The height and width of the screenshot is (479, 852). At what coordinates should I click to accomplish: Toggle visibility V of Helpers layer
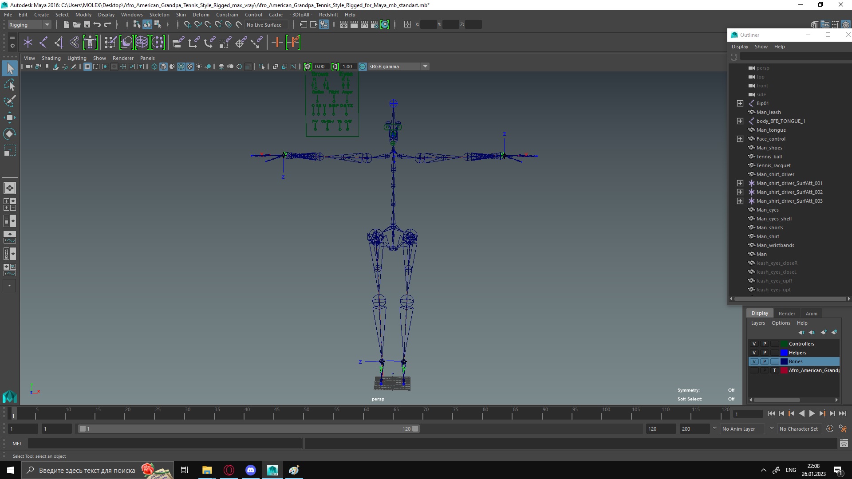pos(754,353)
